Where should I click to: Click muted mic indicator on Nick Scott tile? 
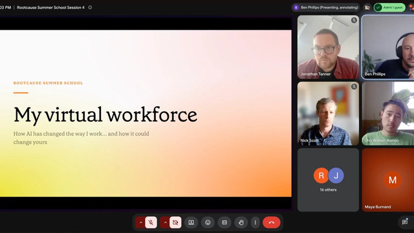(354, 86)
